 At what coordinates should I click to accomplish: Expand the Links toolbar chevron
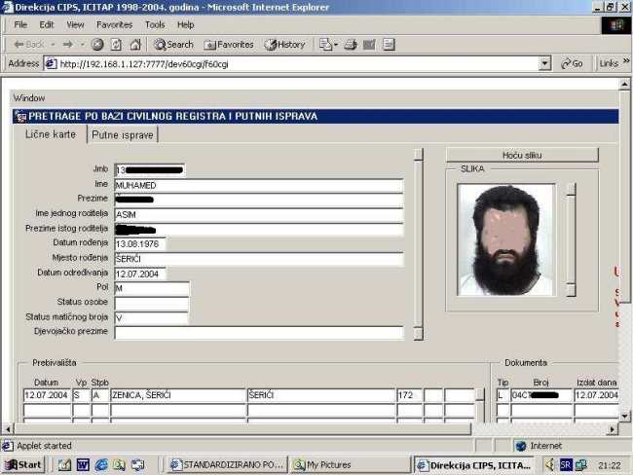623,63
